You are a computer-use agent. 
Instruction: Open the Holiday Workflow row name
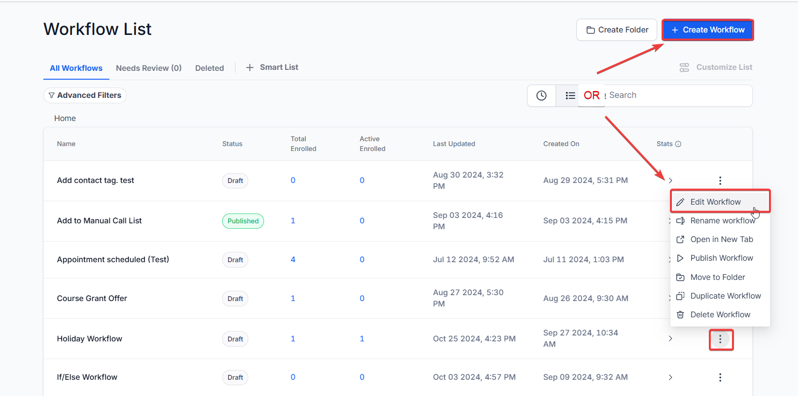(90, 338)
